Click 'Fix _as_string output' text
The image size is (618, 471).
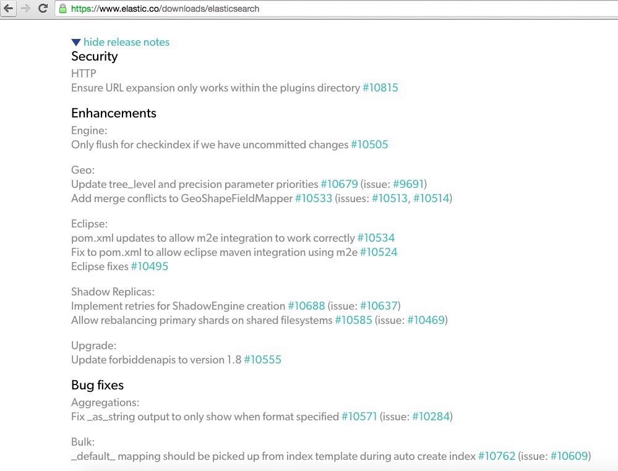119,416
